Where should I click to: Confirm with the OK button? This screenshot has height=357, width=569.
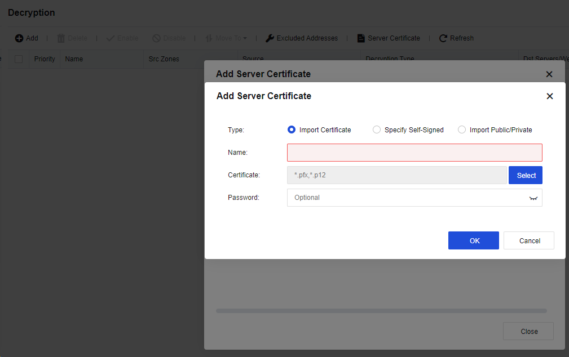[473, 240]
